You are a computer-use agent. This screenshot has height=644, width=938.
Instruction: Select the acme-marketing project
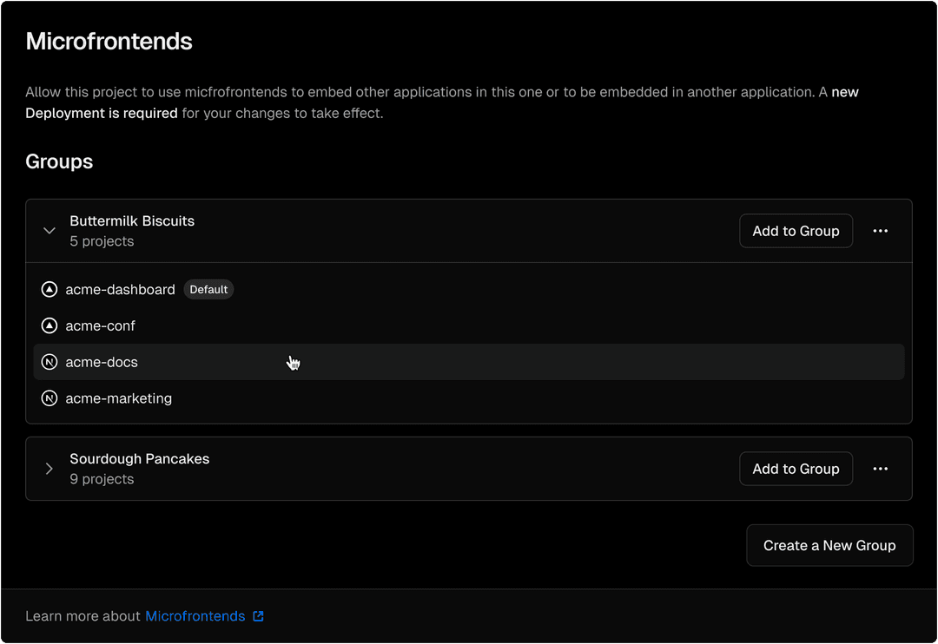[x=119, y=398]
